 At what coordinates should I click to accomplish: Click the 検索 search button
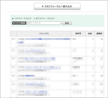tap(67, 23)
